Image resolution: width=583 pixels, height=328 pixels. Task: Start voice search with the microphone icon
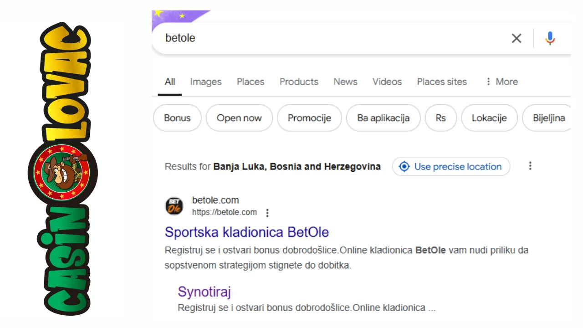tap(550, 38)
